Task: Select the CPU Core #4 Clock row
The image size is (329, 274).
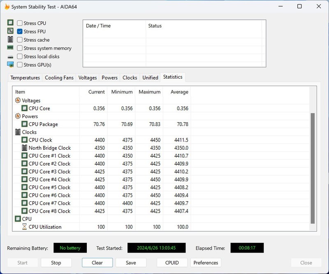Action: [49, 179]
